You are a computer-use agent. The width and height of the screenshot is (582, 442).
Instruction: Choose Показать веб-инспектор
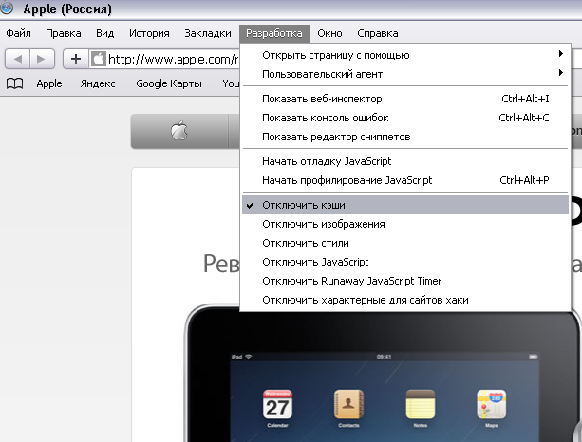[x=405, y=99]
